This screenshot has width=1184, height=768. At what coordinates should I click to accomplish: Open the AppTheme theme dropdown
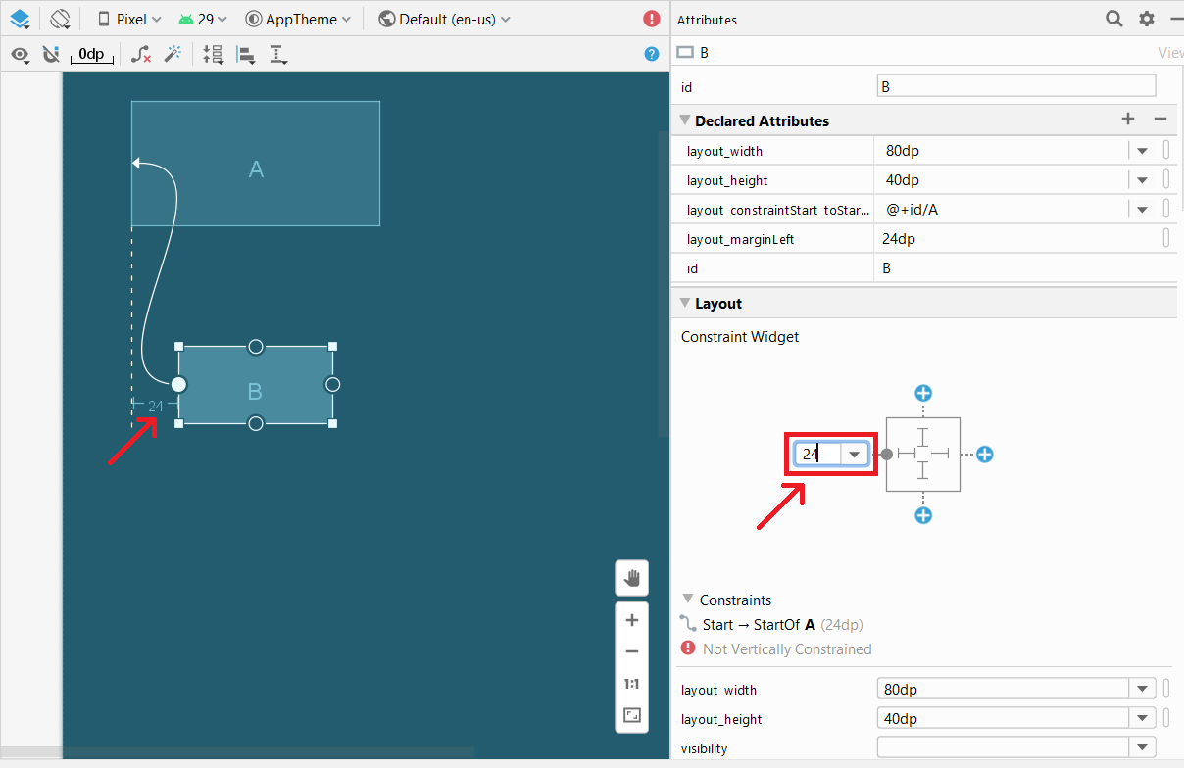(297, 19)
